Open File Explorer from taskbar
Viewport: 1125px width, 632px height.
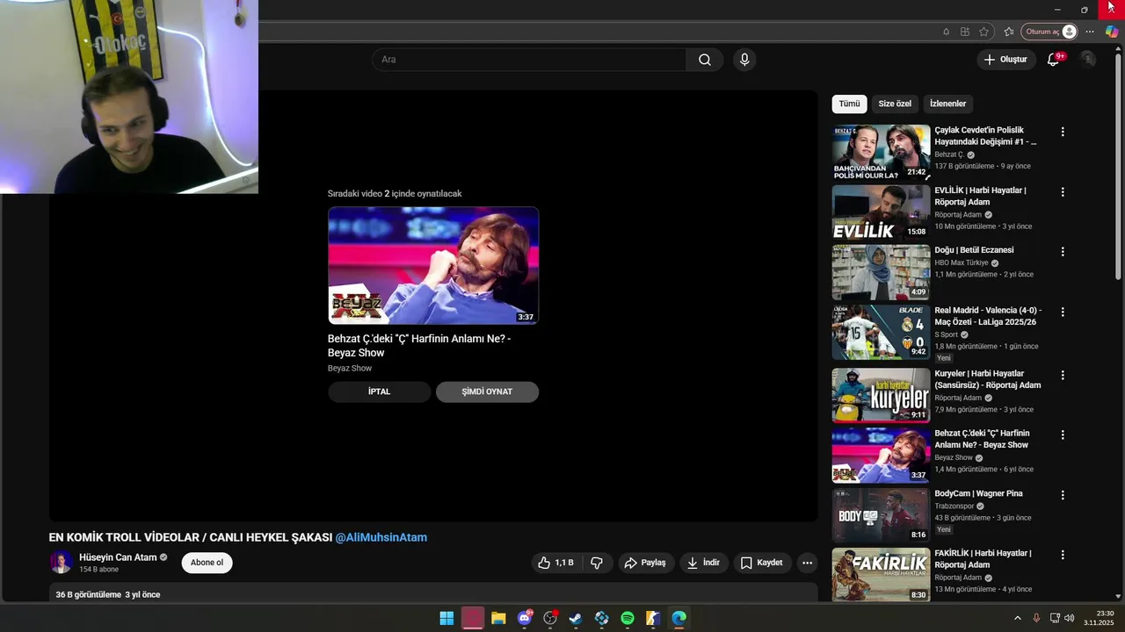point(498,618)
